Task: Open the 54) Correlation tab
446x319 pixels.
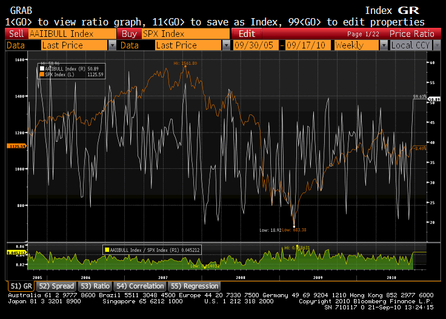Action: tap(140, 286)
